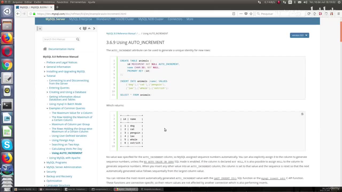Open the manual table of contents book icon
The width and height of the screenshot is (342, 192).
tap(85, 29)
